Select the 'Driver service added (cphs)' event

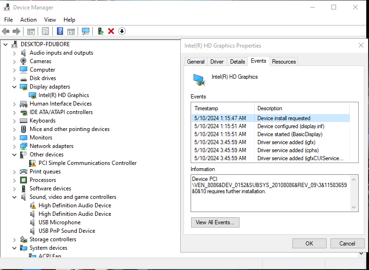click(271, 150)
